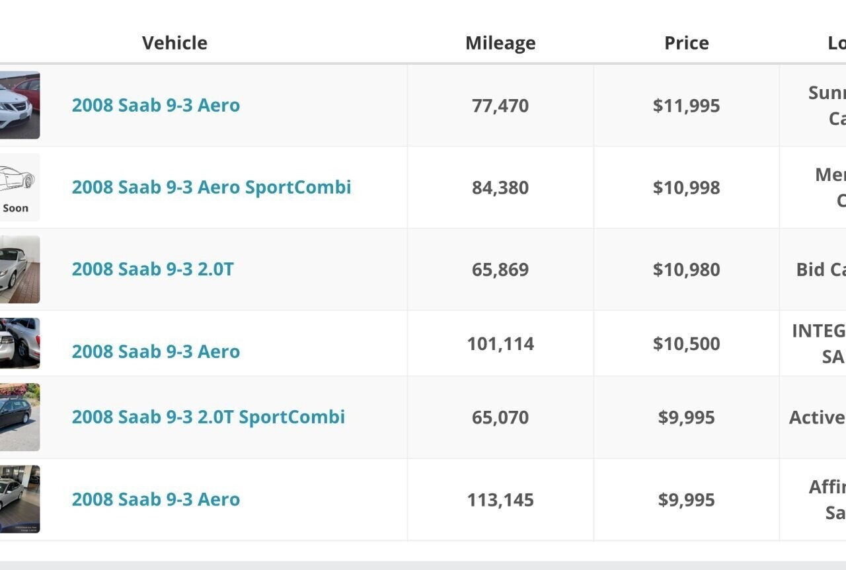Open the 2008 Saab 9-3 2.0T convertible link
The image size is (846, 570).
point(152,269)
